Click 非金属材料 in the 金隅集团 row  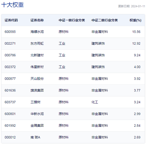100,126
